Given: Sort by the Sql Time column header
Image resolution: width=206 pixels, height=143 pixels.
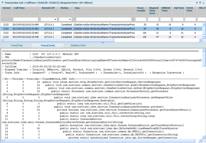Looking at the screenshot, I should pos(178,11).
